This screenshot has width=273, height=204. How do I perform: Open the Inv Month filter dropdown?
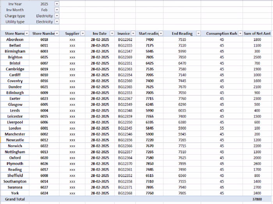pos(57,10)
